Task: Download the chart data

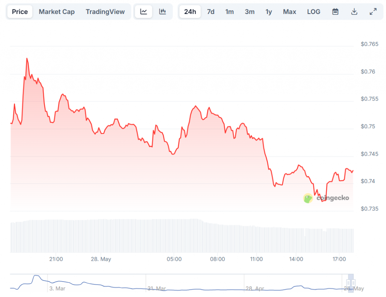Action: click(x=354, y=12)
